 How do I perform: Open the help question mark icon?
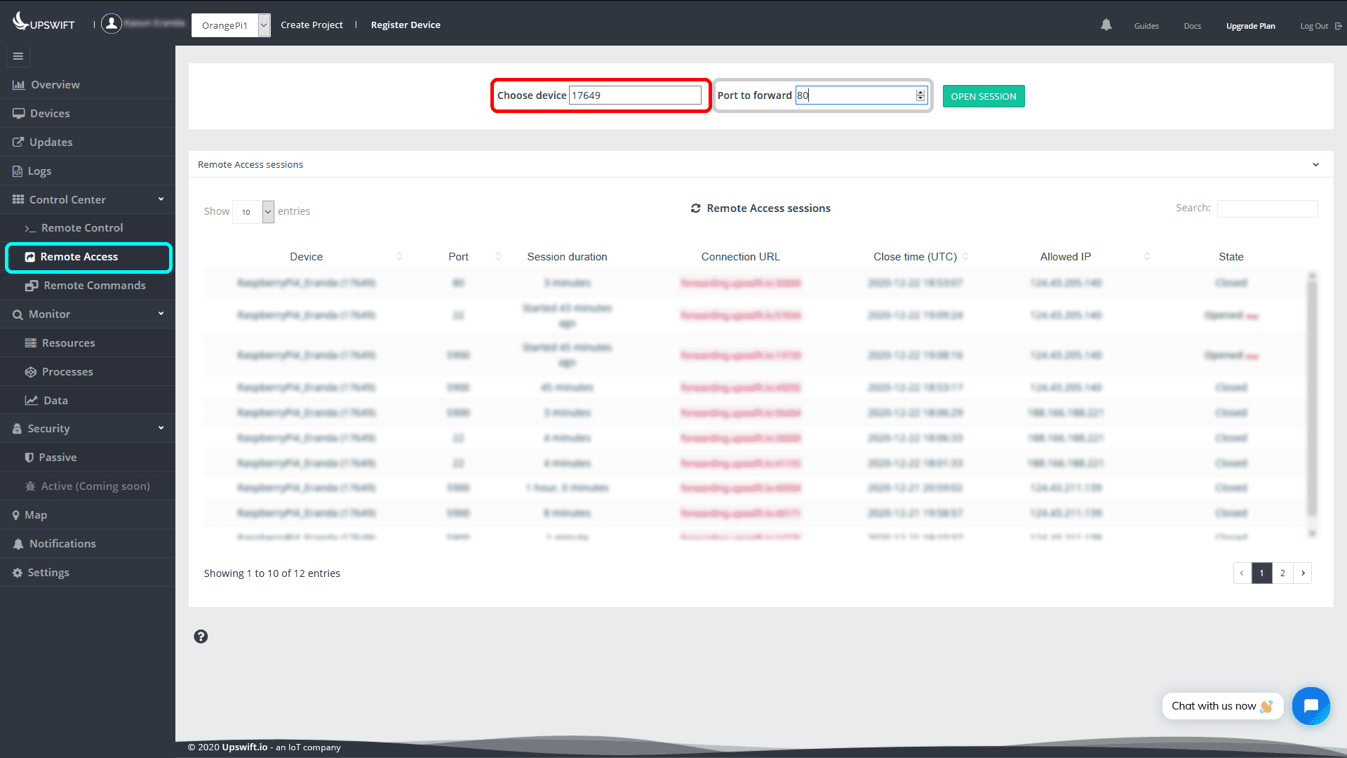tap(201, 637)
